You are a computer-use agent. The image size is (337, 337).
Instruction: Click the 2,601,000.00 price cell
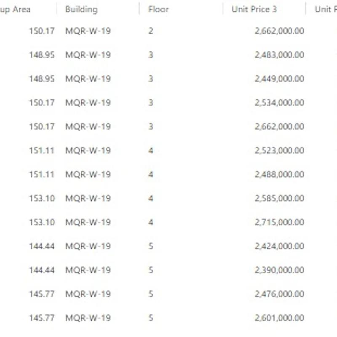tap(279, 318)
